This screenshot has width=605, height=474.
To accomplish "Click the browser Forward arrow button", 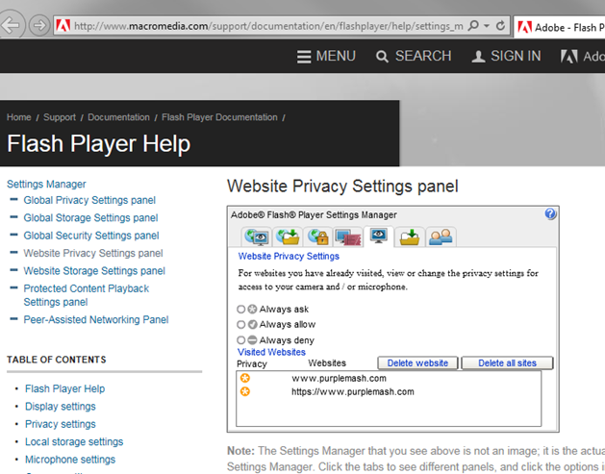I will [x=39, y=26].
